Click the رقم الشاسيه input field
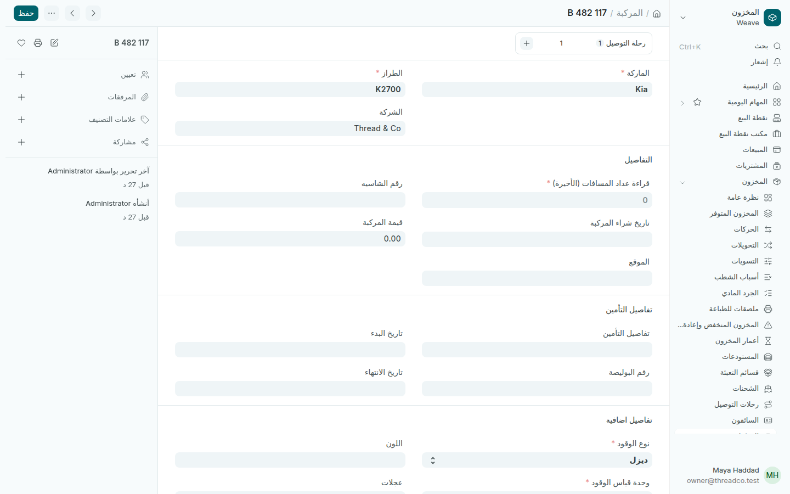790x494 pixels. pyautogui.click(x=290, y=200)
